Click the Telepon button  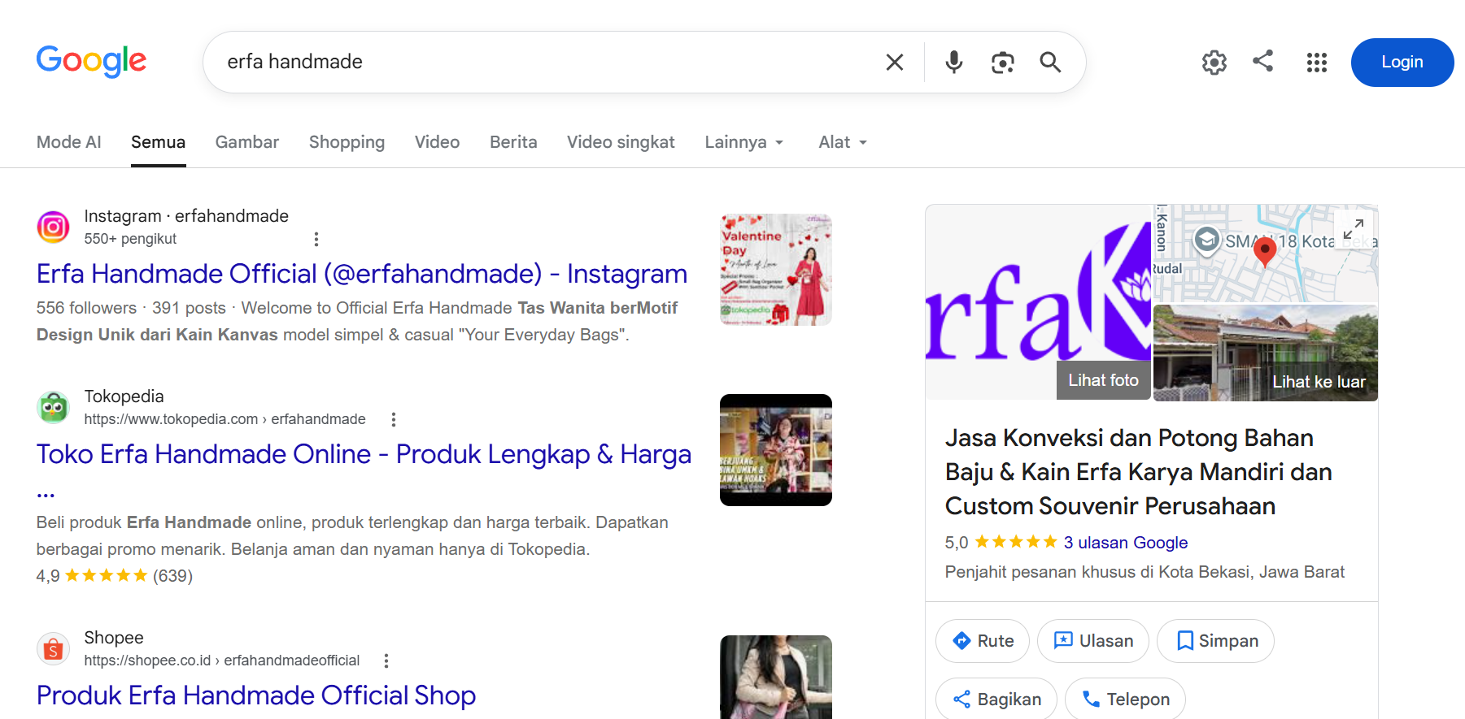pyautogui.click(x=1126, y=699)
